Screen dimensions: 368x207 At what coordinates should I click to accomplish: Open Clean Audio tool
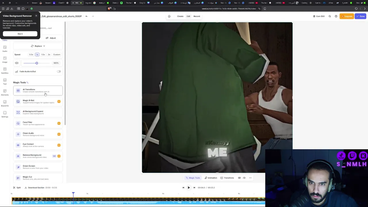tap(38, 134)
